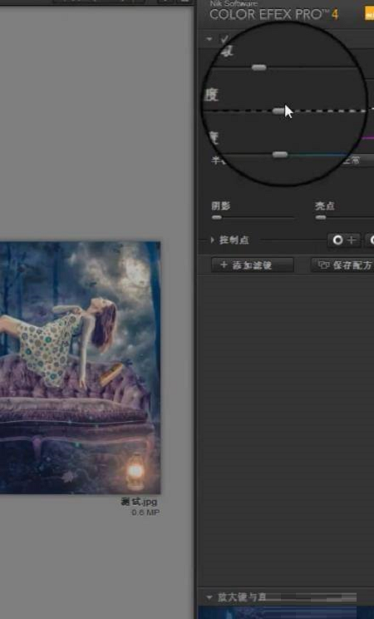The width and height of the screenshot is (374, 619).
Task: Collapse the filter section triangle beside checkmark
Action: click(209, 39)
